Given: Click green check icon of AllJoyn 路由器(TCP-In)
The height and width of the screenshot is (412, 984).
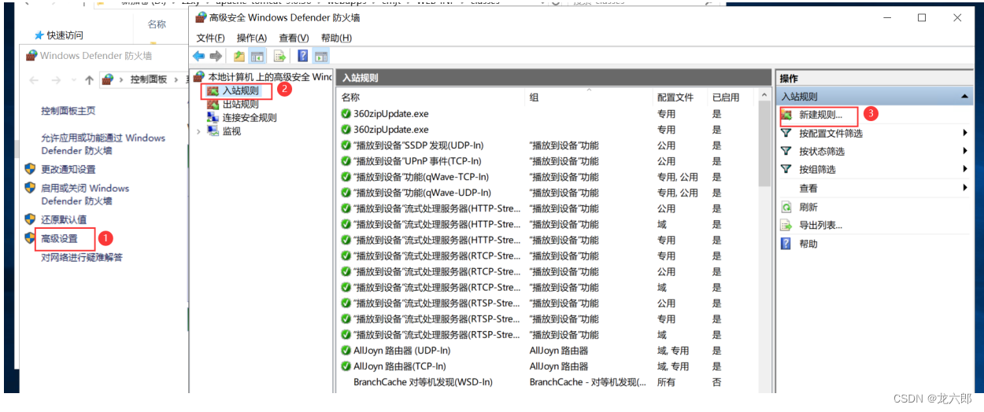Looking at the screenshot, I should pos(346,366).
